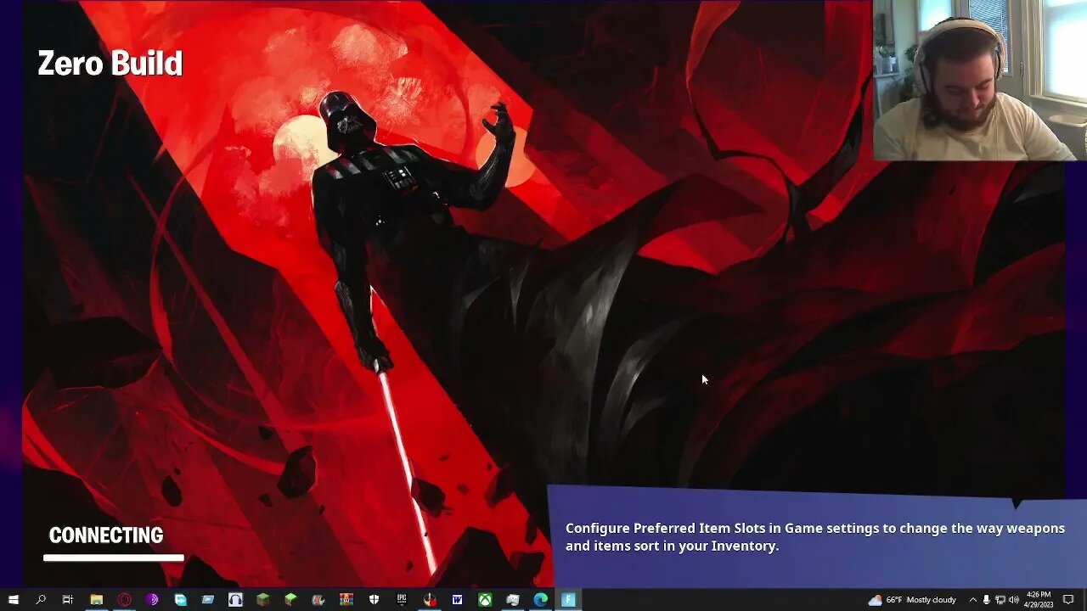The height and width of the screenshot is (611, 1087).
Task: Open the clock showing 4:26 PM
Action: (1039, 600)
